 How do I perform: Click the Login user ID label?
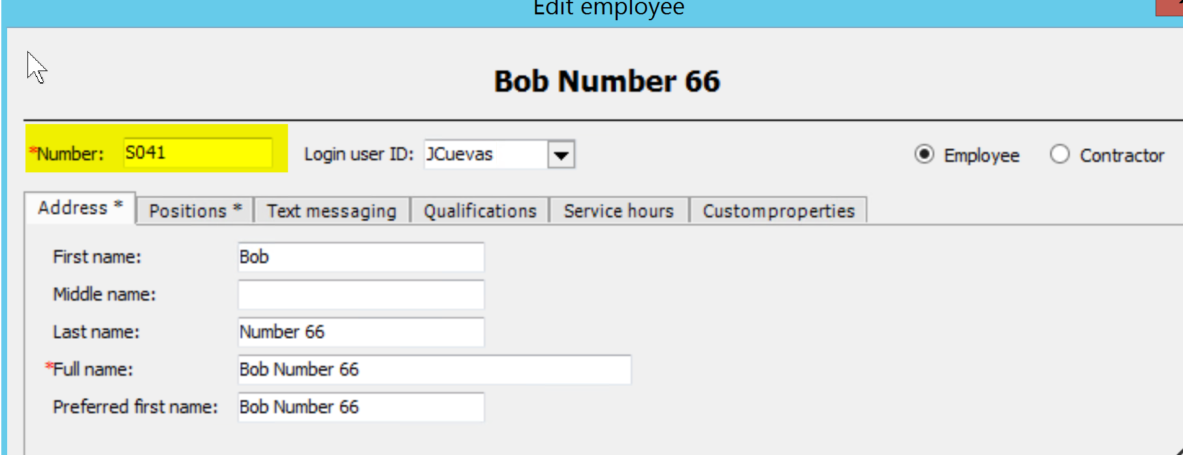pyautogui.click(x=358, y=155)
